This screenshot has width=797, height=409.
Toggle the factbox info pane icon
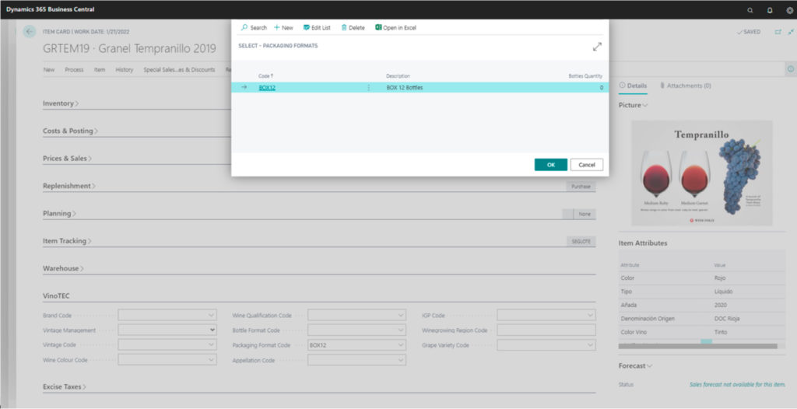791,68
